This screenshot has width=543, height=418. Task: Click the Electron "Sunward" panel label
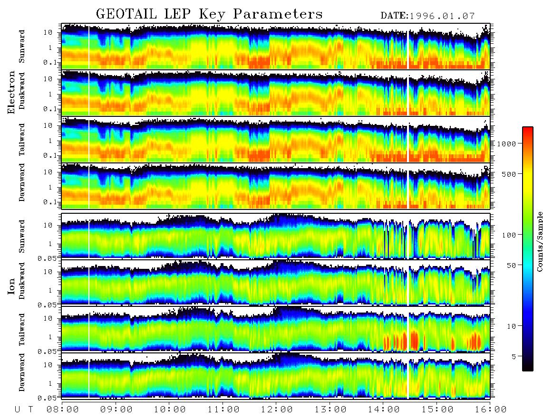click(x=22, y=47)
